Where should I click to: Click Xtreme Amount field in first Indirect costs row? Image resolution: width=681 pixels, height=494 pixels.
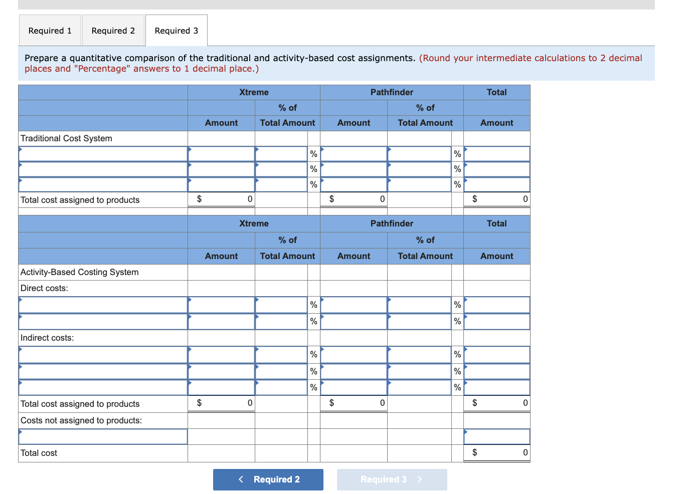[222, 355]
